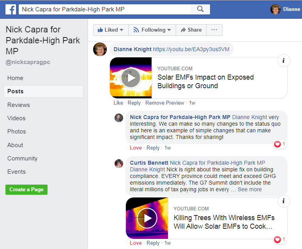Click Dianne Knight mention in Nick's reply
Screen dimensions: 302x249
pyautogui.click(x=250, y=117)
